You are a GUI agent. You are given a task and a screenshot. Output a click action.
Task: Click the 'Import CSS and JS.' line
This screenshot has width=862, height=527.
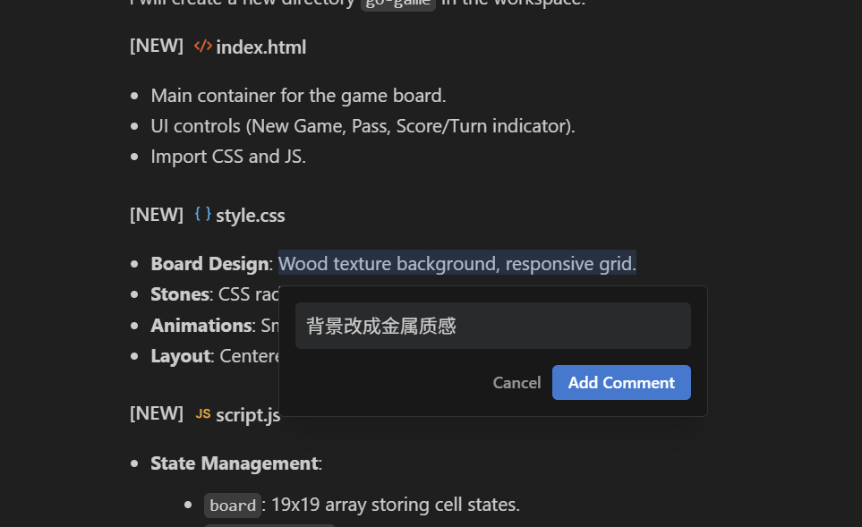[x=228, y=157]
